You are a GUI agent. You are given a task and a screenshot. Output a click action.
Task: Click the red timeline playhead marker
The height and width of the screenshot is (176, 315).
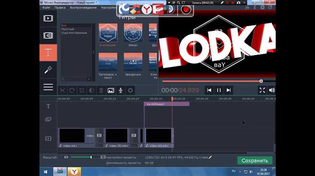tap(172, 98)
